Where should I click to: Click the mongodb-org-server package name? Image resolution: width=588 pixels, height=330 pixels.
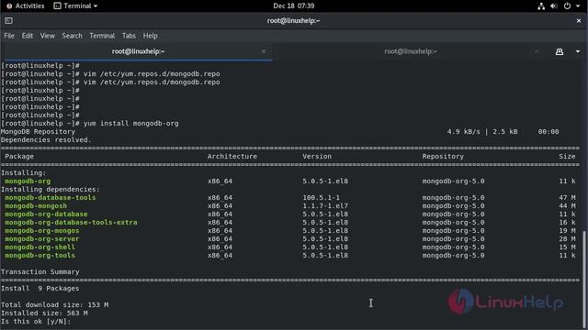click(x=42, y=238)
